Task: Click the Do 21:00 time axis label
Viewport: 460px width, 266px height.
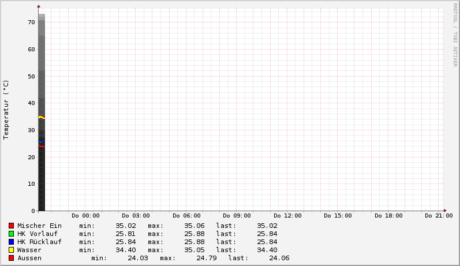Action: coord(439,216)
